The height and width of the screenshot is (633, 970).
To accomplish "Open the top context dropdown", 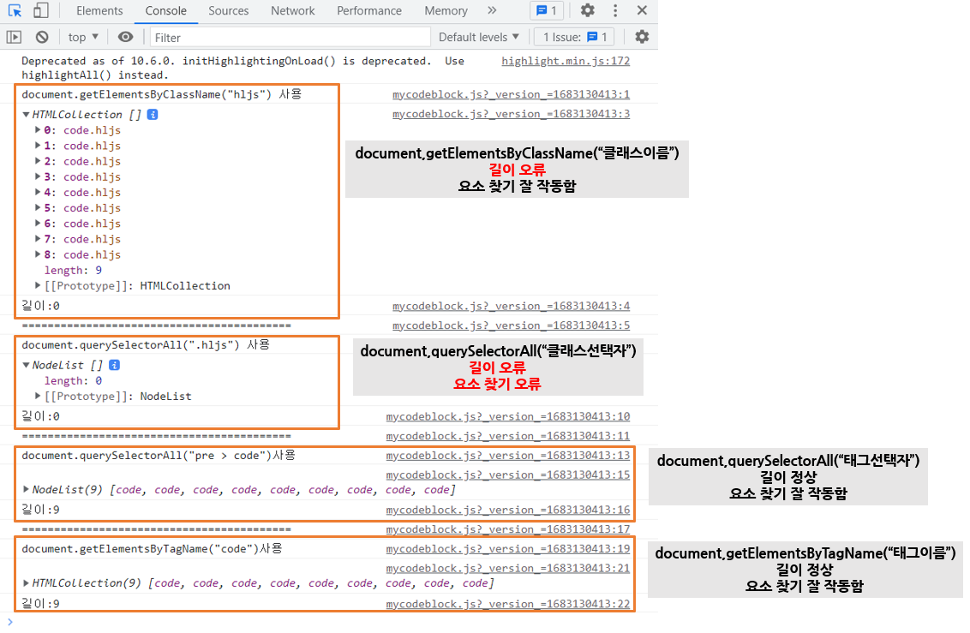I will pyautogui.click(x=83, y=37).
